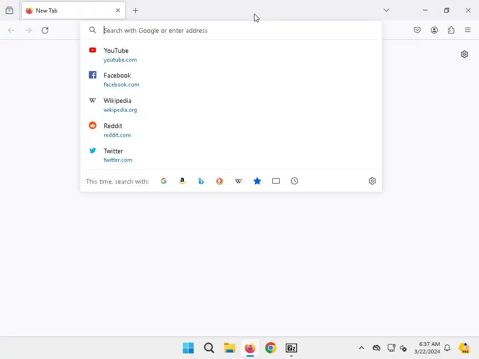
Task: Search this time with Wikipedia icon
Action: (x=238, y=181)
